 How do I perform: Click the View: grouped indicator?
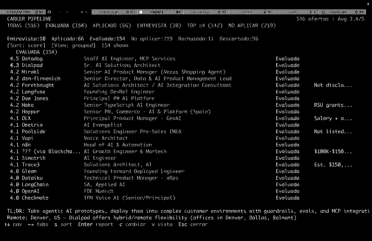73,45
